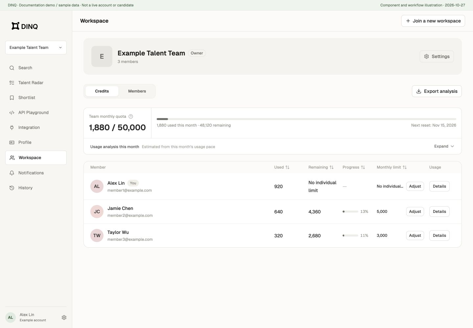Click the Owner role badge

197,53
